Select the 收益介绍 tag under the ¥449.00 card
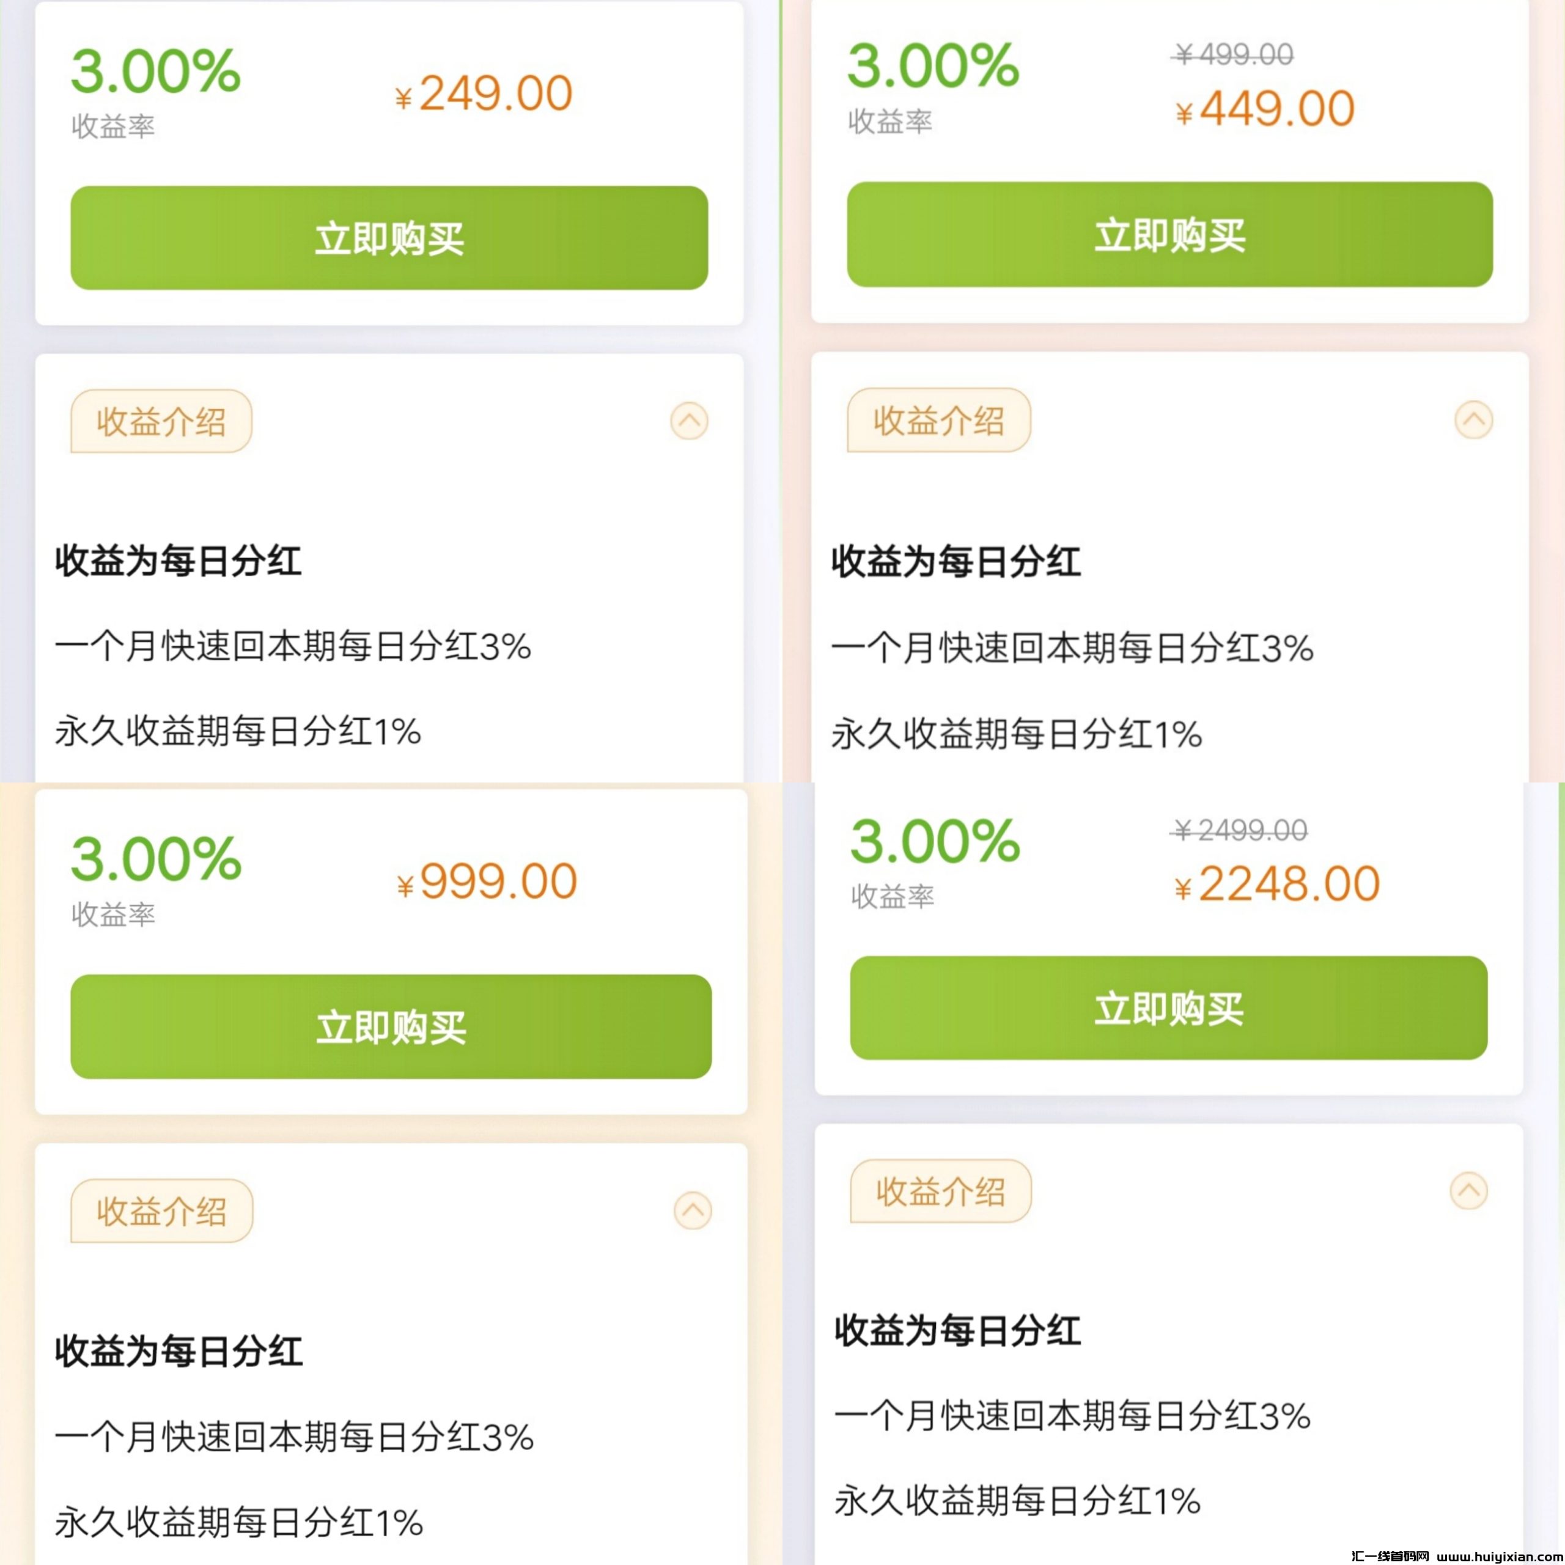This screenshot has height=1565, width=1565. pos(938,421)
